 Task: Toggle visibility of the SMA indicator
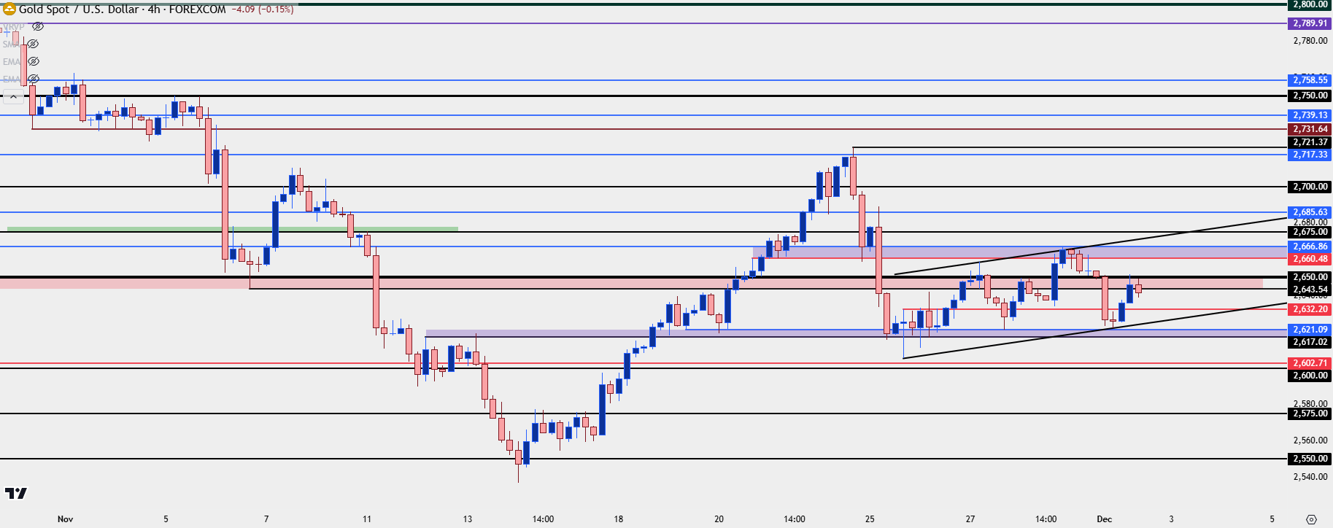point(33,44)
